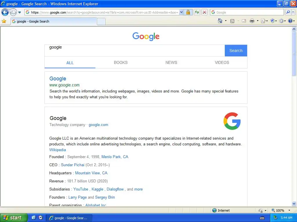Click the scrollbar down arrow
Viewport: 297px width, 222px height.
tap(294, 203)
